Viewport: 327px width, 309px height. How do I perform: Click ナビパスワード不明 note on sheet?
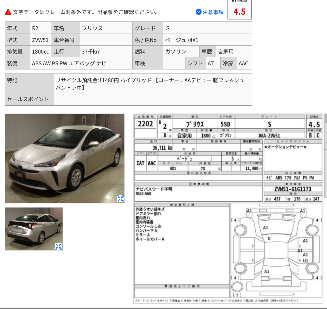[x=154, y=189]
